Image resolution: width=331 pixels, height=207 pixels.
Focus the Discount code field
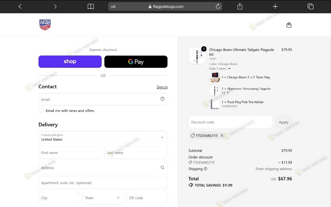pos(230,122)
